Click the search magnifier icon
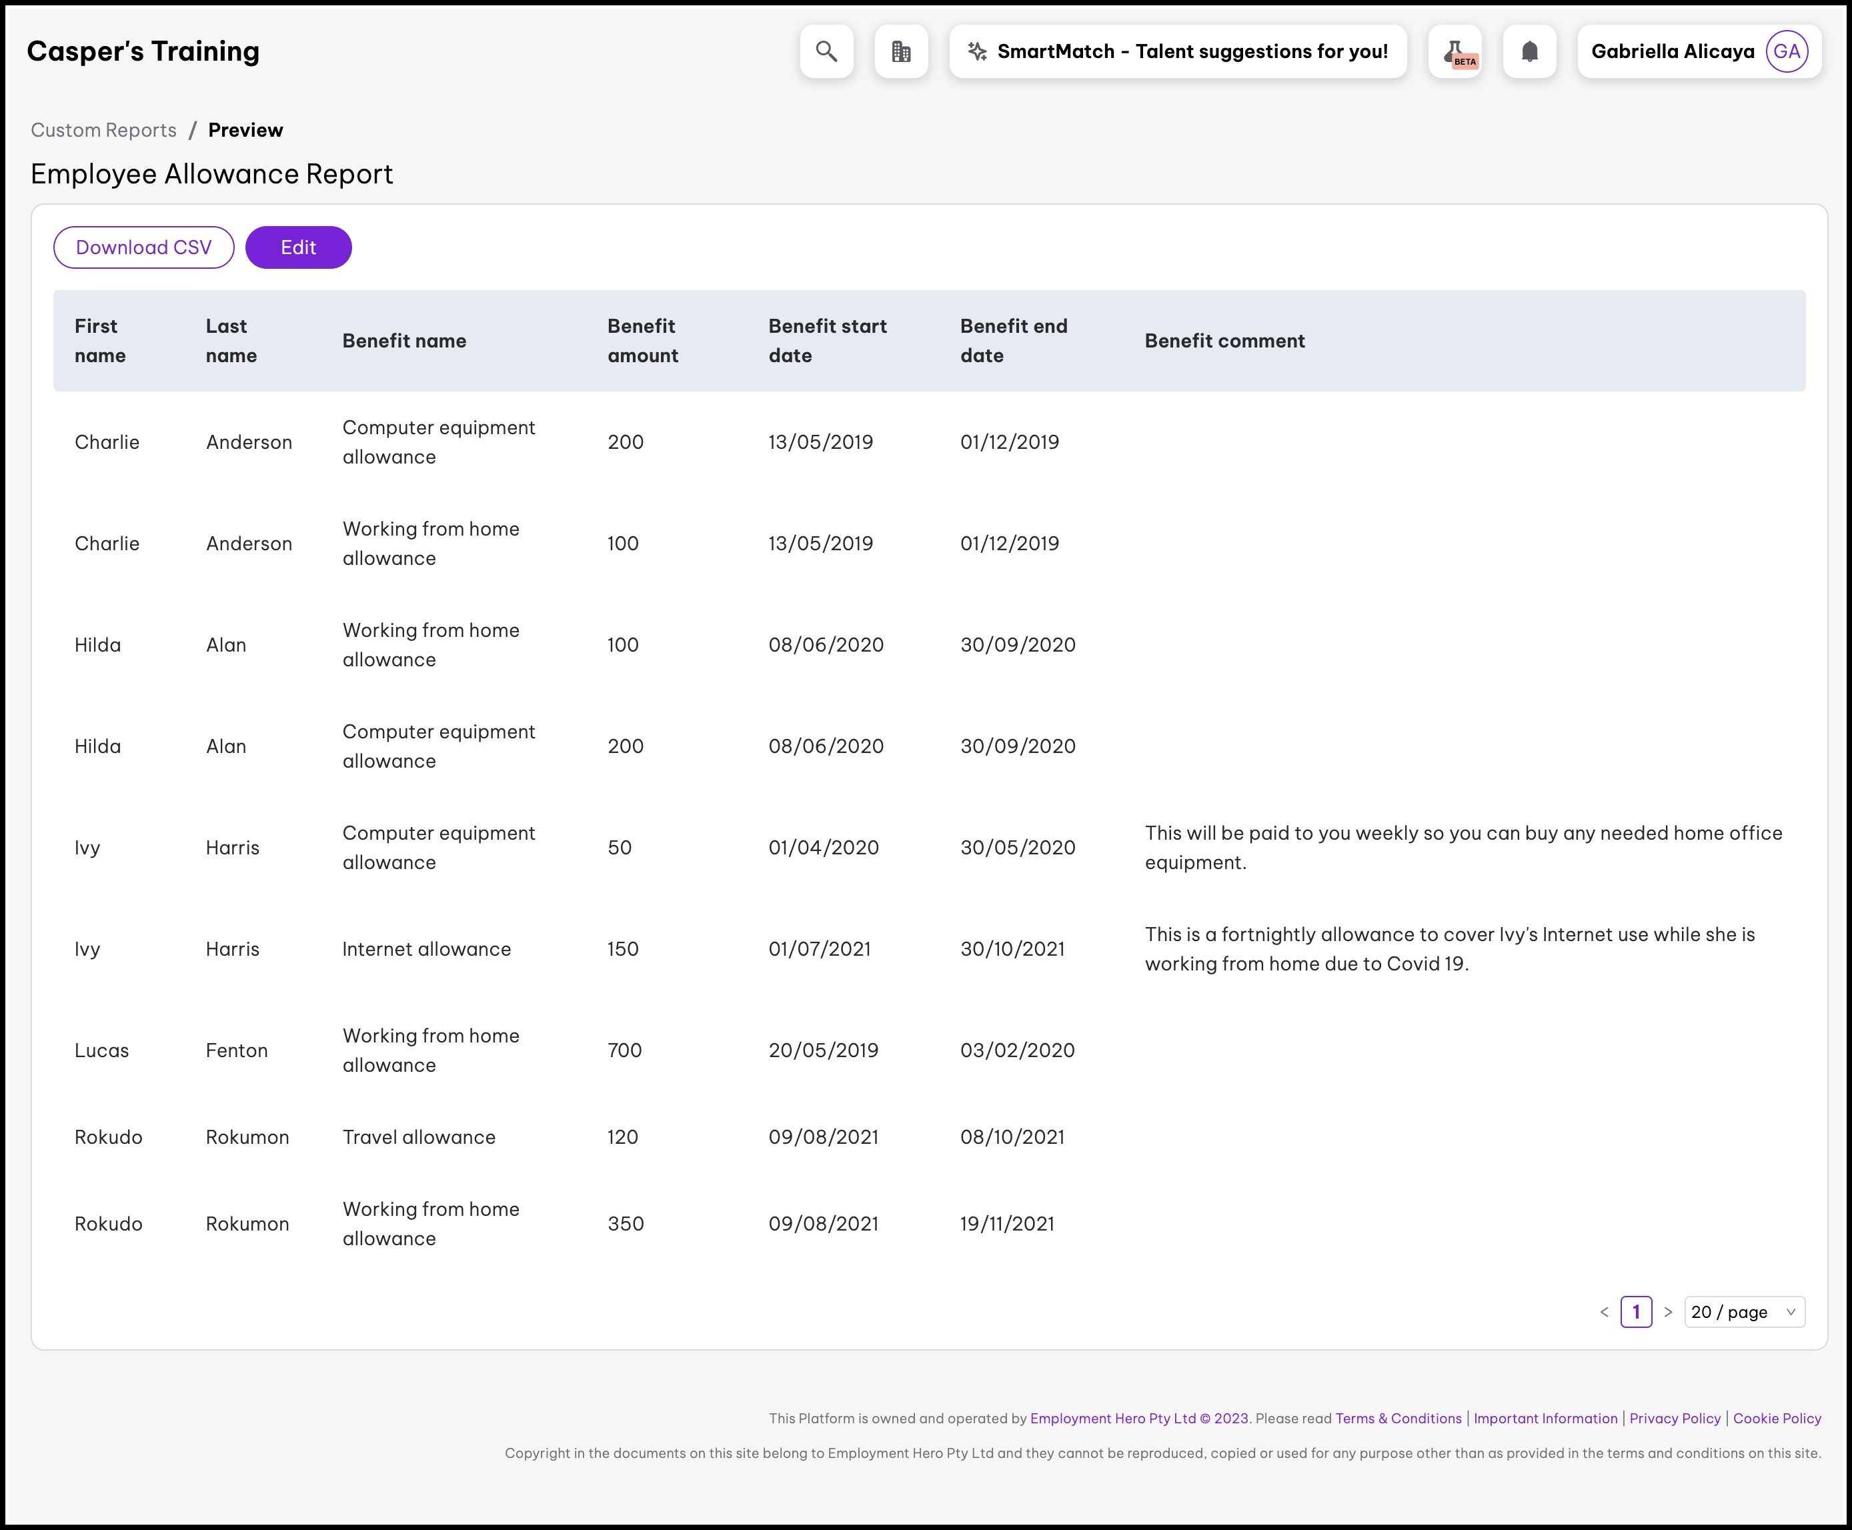 click(x=826, y=51)
